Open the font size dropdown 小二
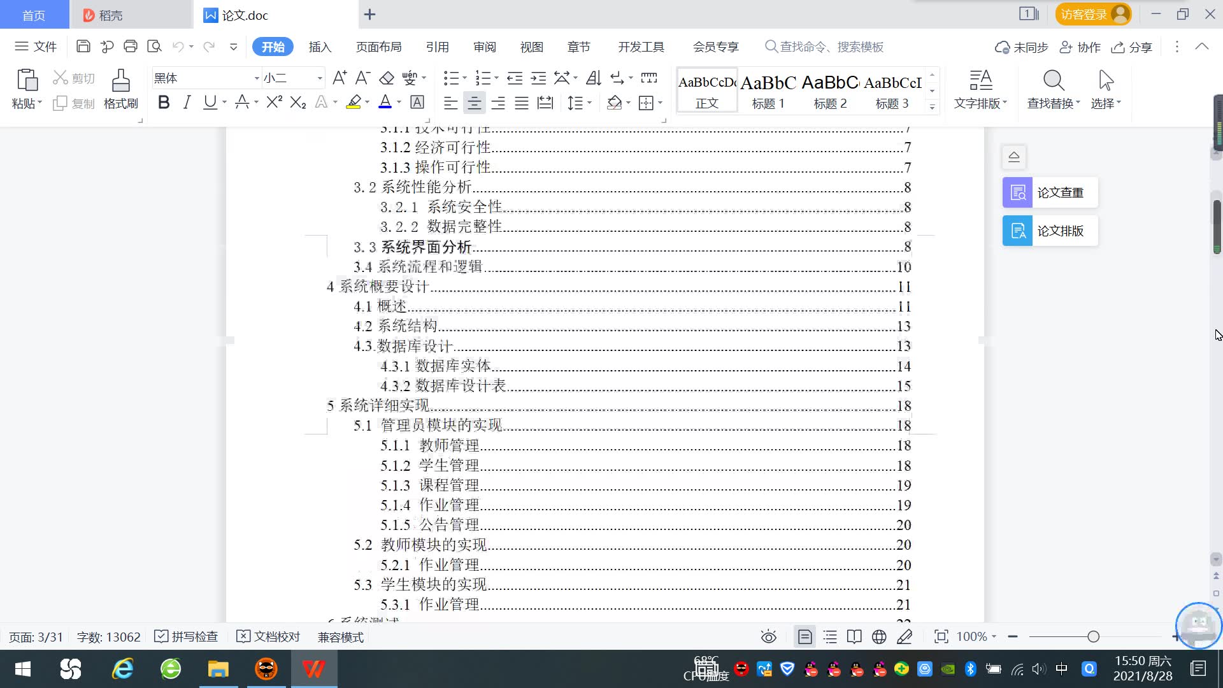This screenshot has width=1223, height=688. (320, 78)
